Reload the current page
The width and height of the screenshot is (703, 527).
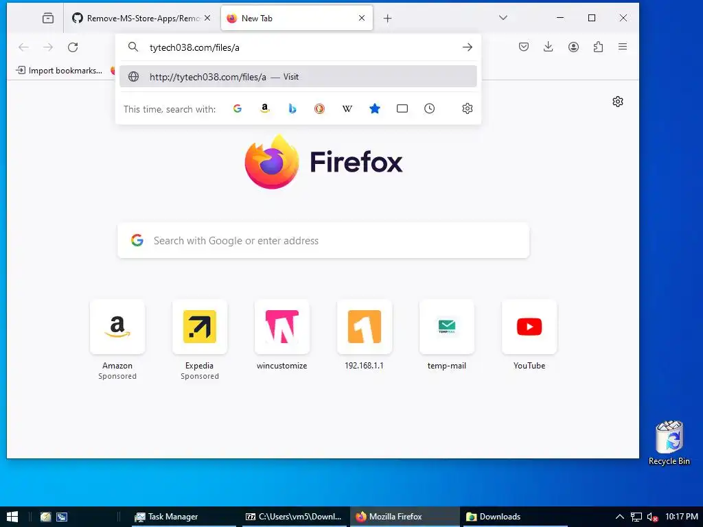pos(73,47)
